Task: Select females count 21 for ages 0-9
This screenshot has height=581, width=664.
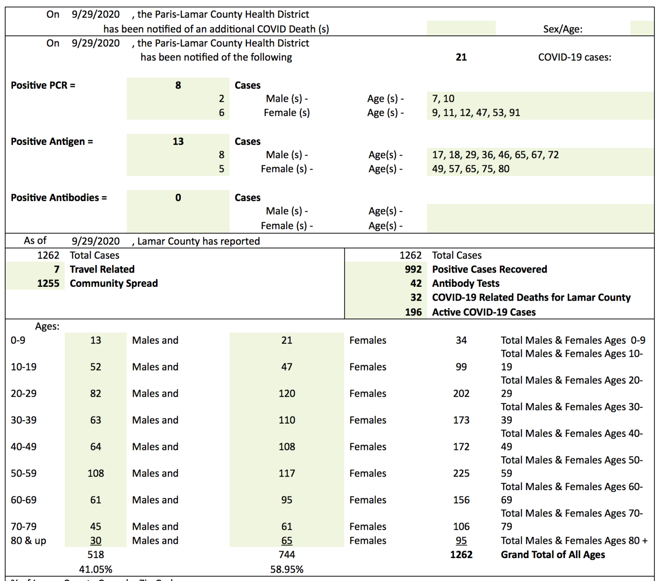Action: pos(287,340)
